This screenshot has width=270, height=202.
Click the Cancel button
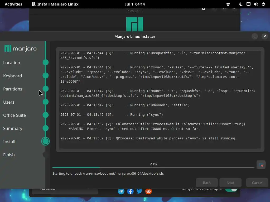point(257,183)
